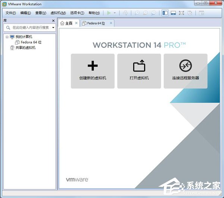Image resolution: width=224 pixels, height=198 pixels.
Task: Click the send Ctrl+Alt+Del toolbar icon
Action: 125,13
